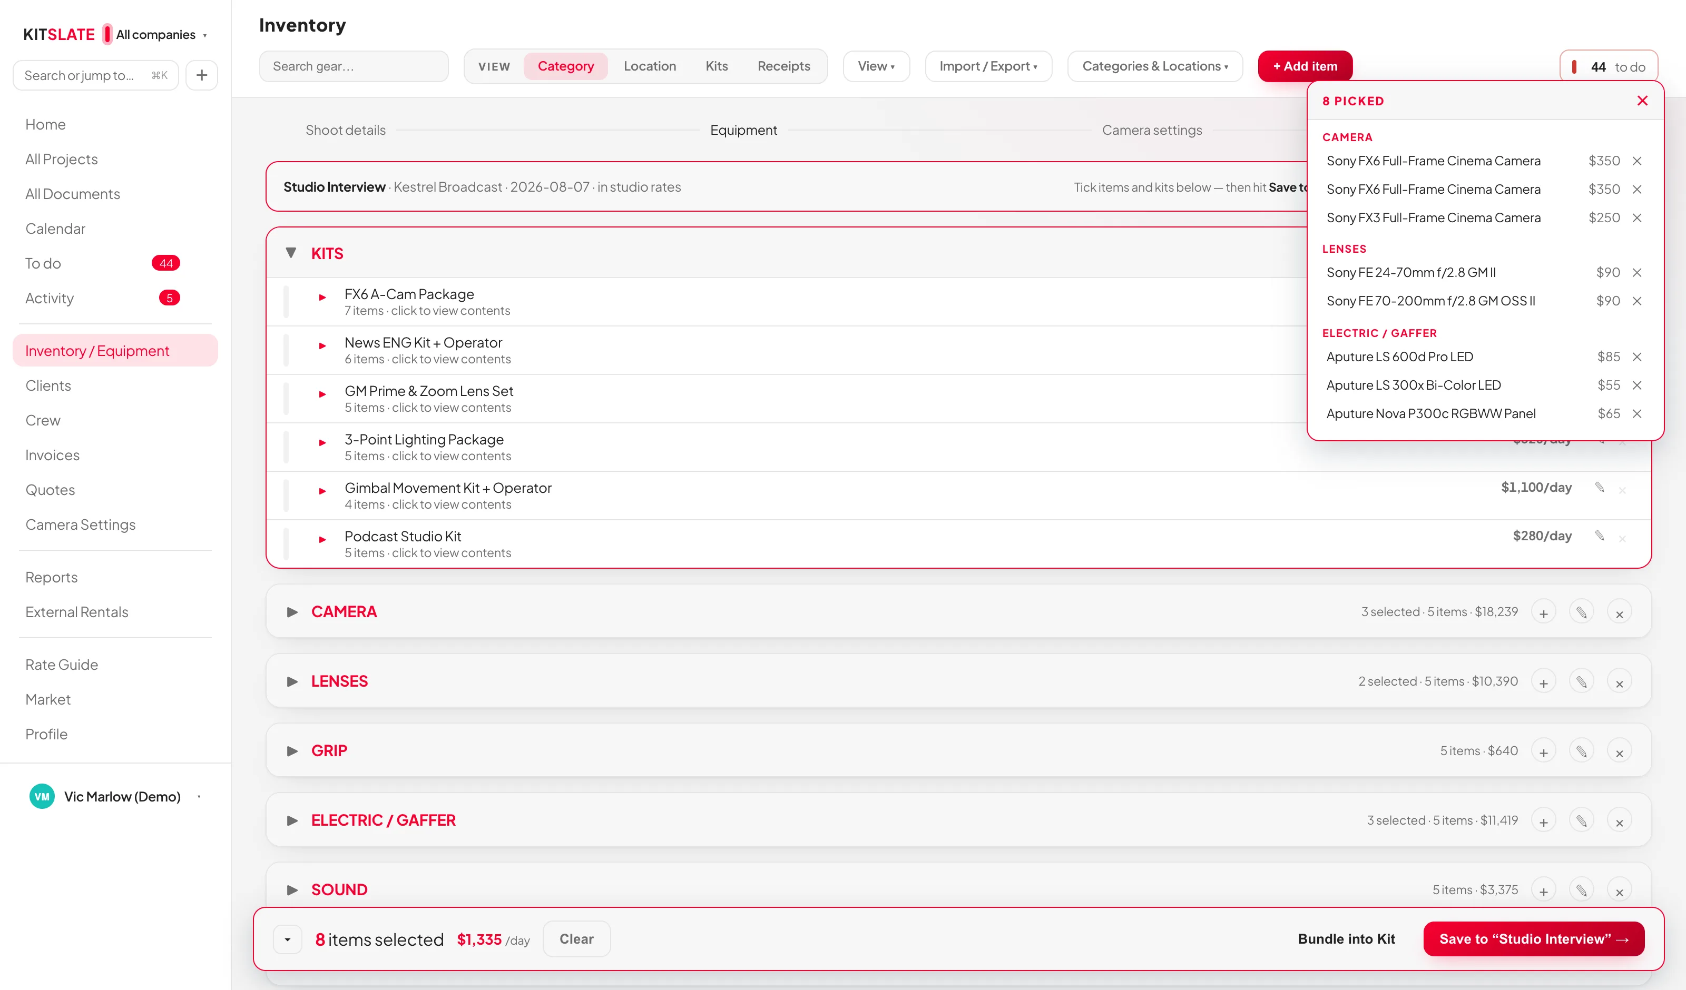Tick the FX6 A-Cam Package selection bar

pos(286,302)
